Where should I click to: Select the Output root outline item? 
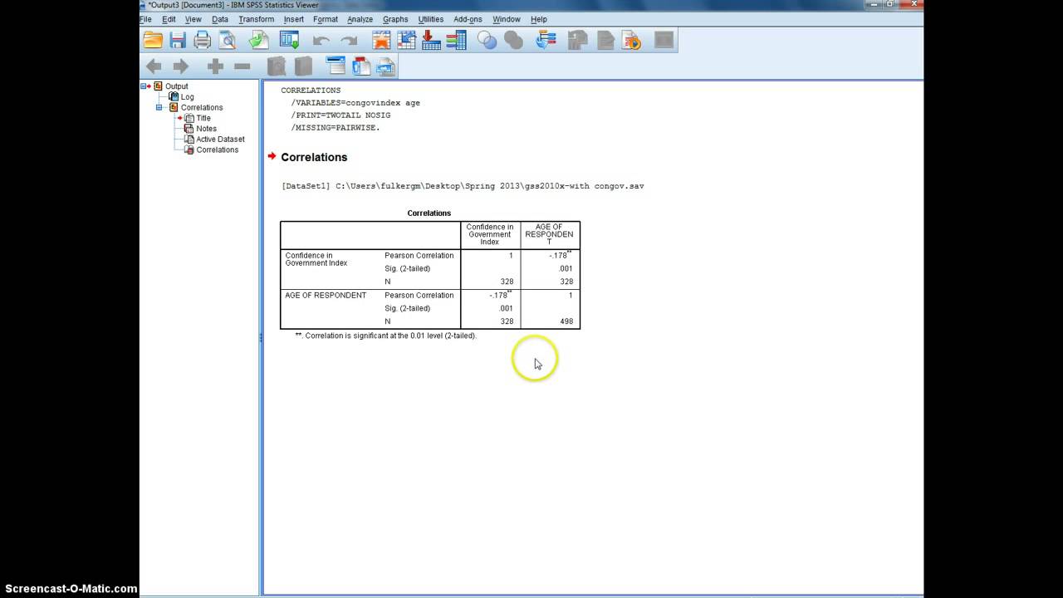[177, 86]
